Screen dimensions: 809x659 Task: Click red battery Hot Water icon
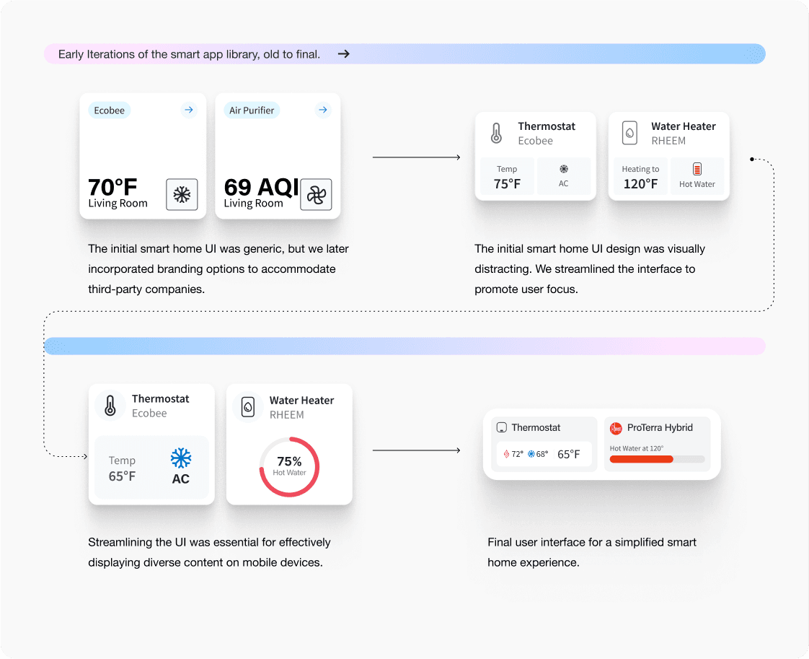(697, 169)
